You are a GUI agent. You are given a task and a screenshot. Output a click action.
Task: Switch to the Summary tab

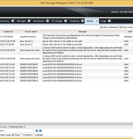click(5, 21)
